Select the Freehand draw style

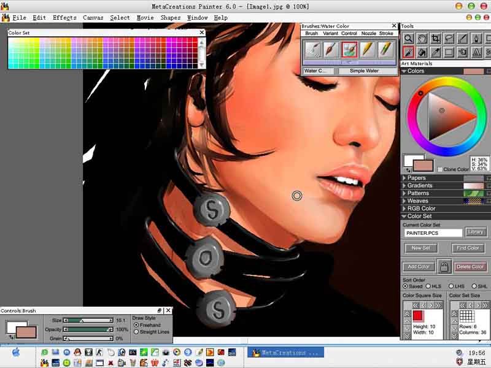point(136,325)
